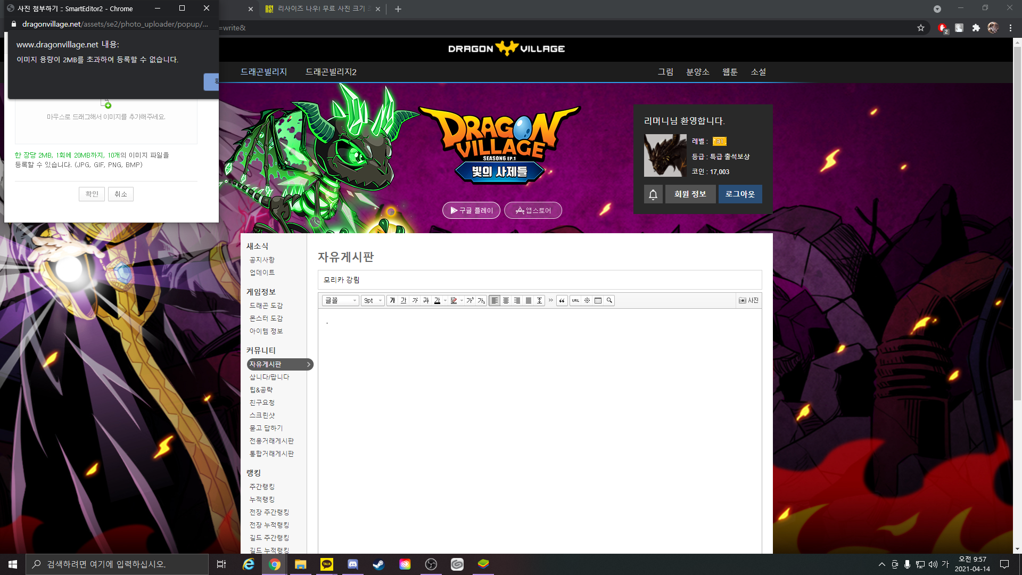This screenshot has height=575, width=1022.
Task: Click 확인 in the photo uploader popup
Action: 92,194
